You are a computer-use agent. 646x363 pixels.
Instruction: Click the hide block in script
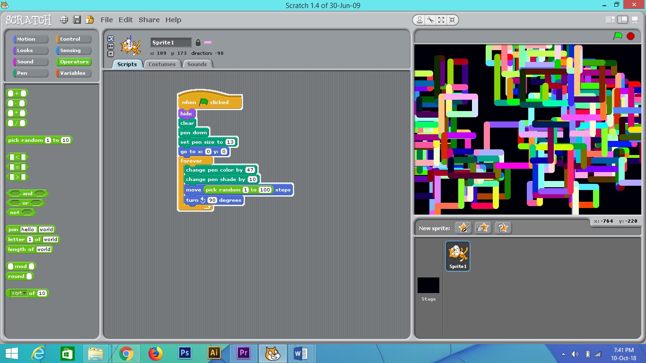click(x=186, y=114)
